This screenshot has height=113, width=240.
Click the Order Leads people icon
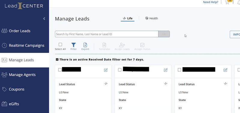(4, 31)
